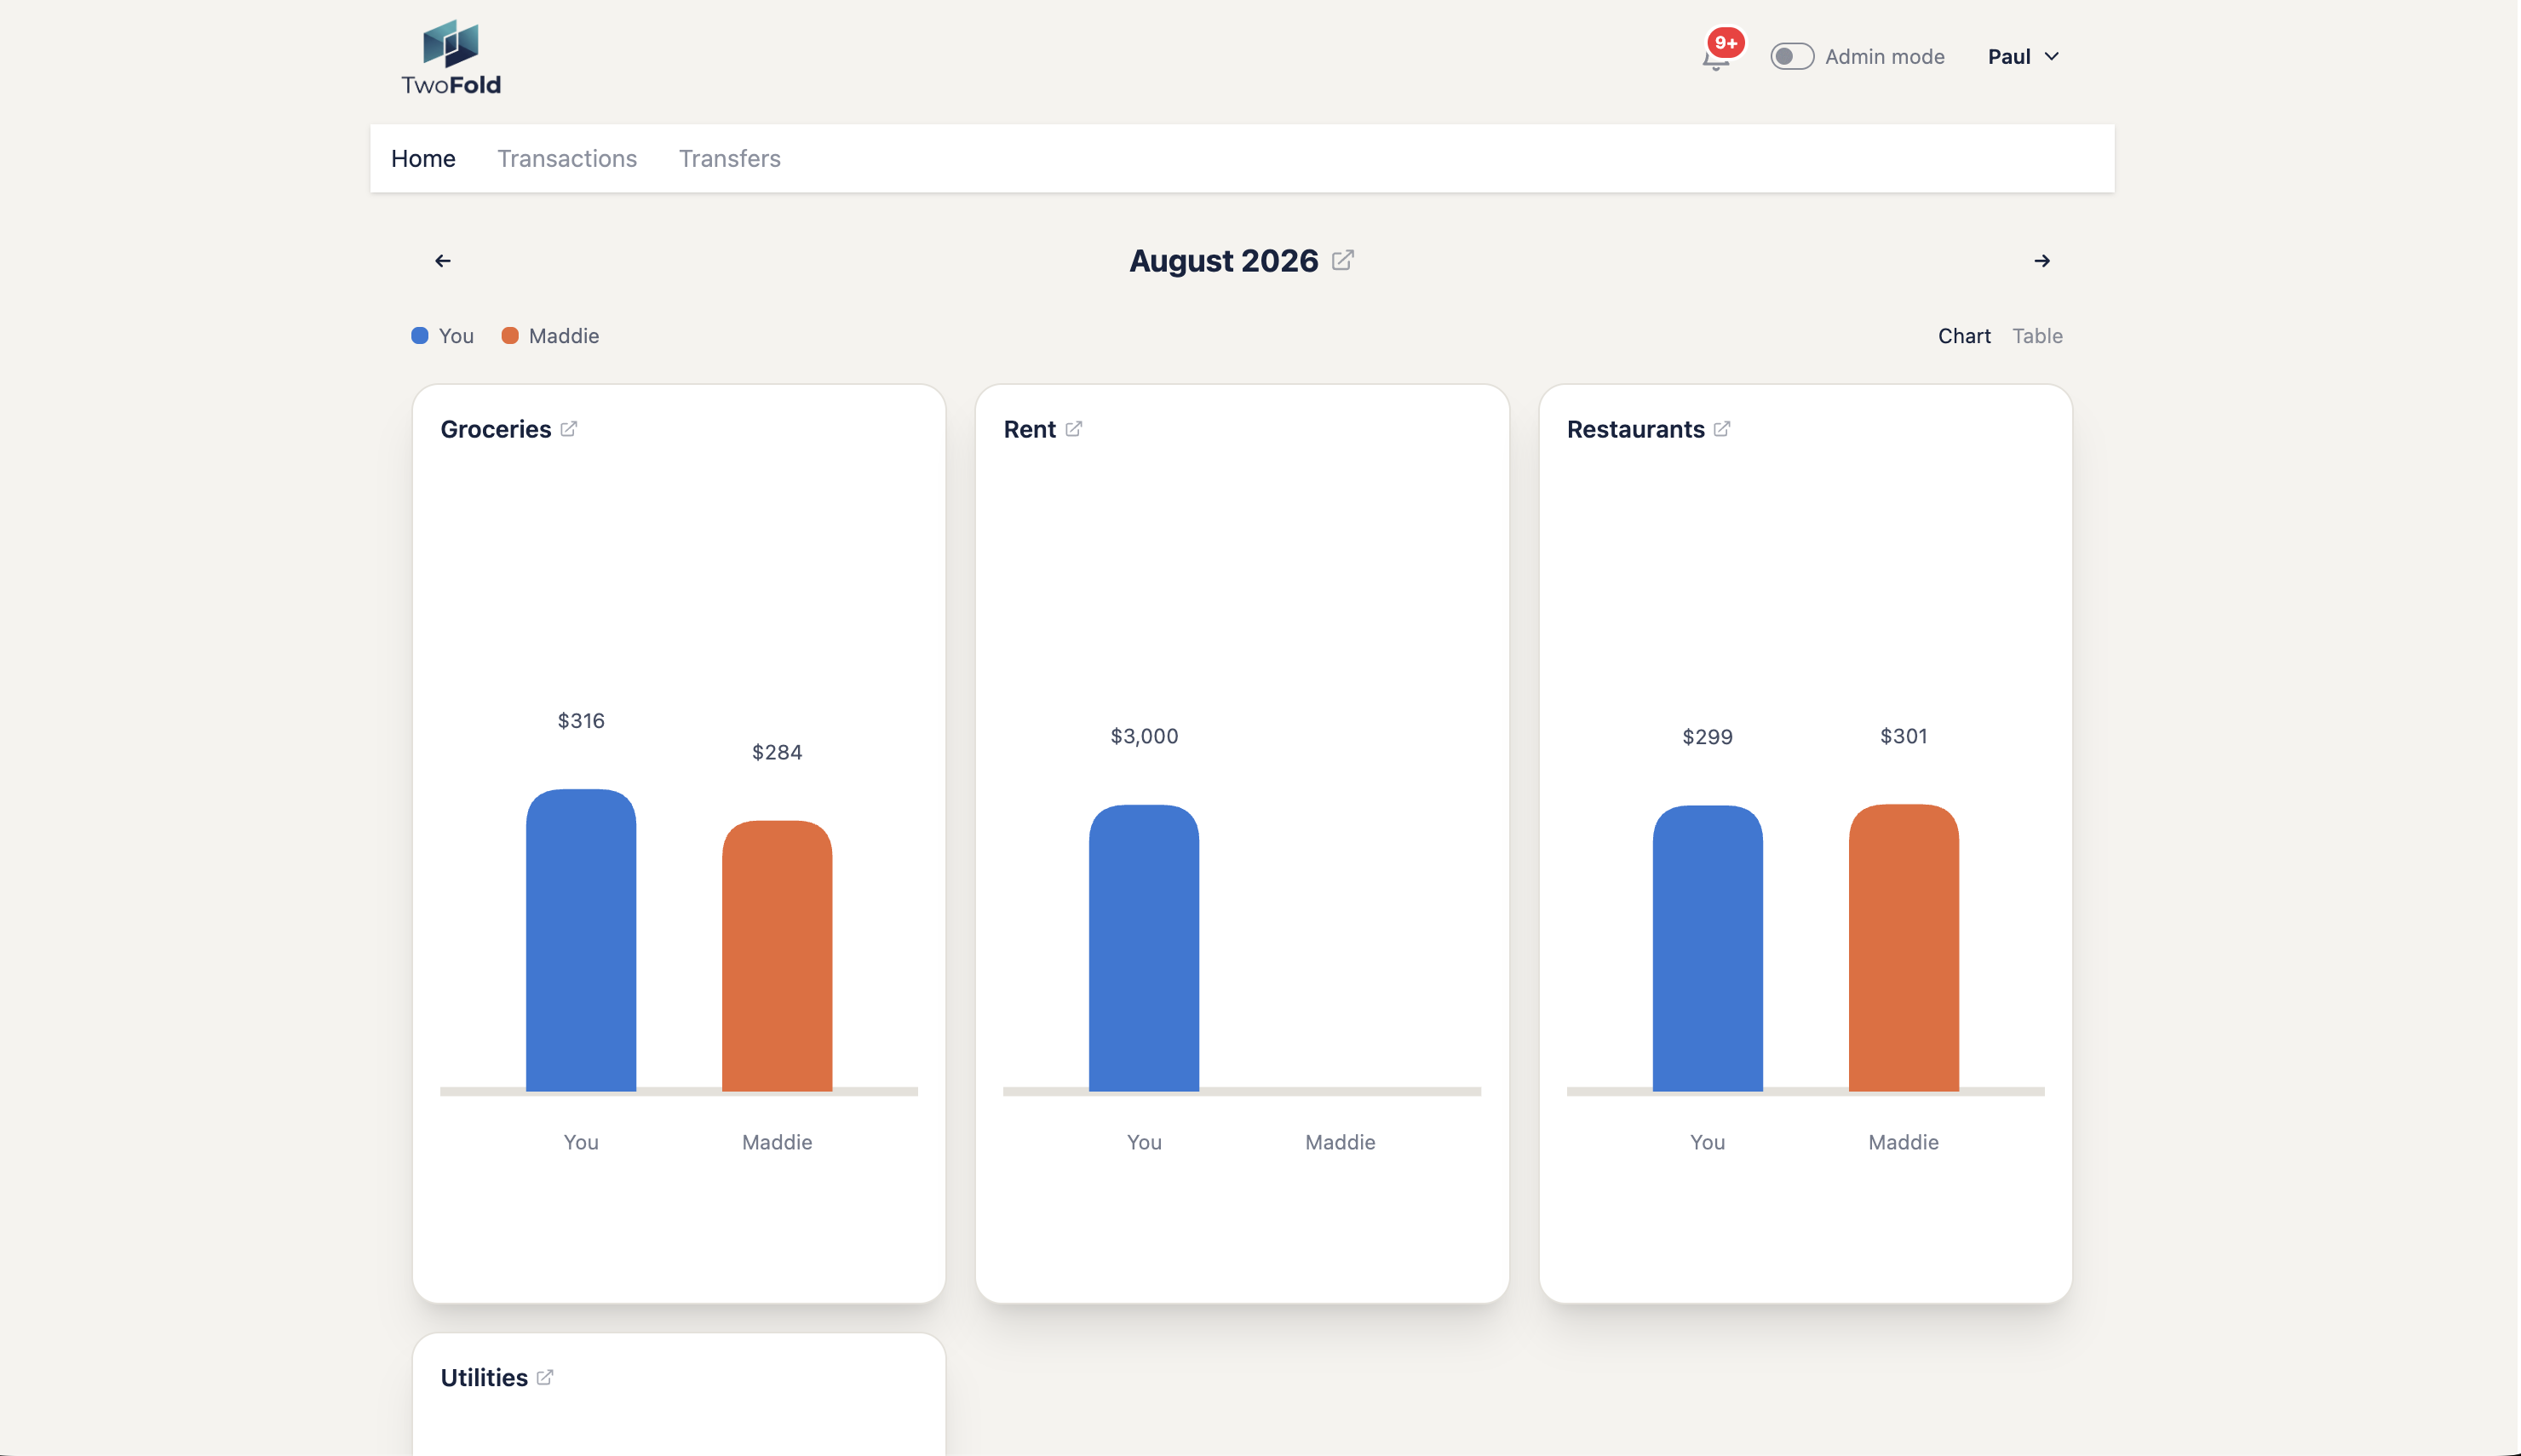The width and height of the screenshot is (2521, 1456).
Task: Click the $316 Groceries value
Action: click(x=581, y=721)
